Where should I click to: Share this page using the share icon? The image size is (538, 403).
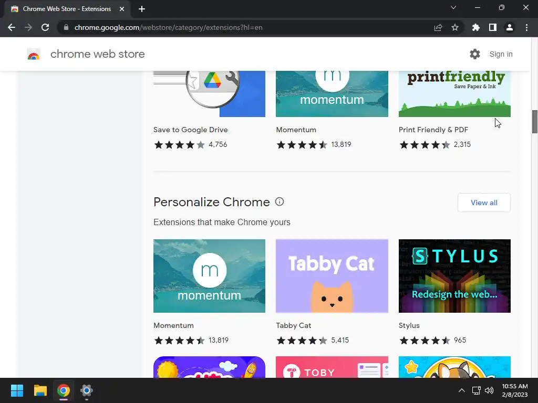[x=438, y=27]
